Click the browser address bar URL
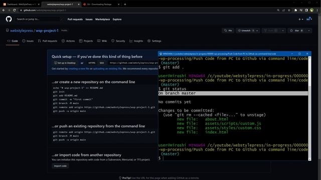Viewport: 321px width, 180px height. coord(45,10)
